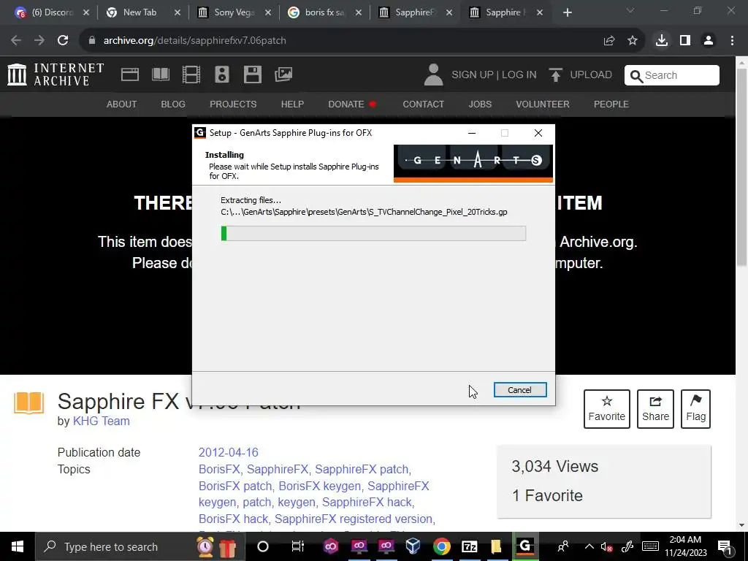Reload the current page

[63, 41]
